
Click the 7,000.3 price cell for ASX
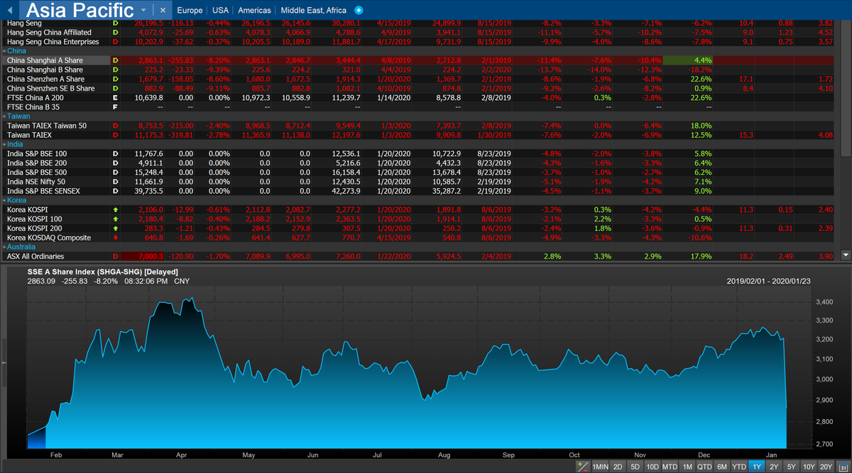143,256
